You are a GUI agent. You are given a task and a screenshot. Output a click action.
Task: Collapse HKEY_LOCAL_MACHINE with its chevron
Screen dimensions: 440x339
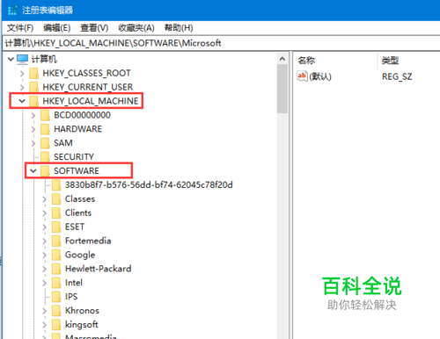point(22,101)
